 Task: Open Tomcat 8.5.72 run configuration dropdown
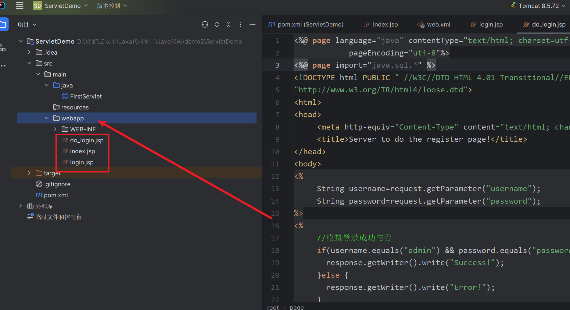[539, 6]
